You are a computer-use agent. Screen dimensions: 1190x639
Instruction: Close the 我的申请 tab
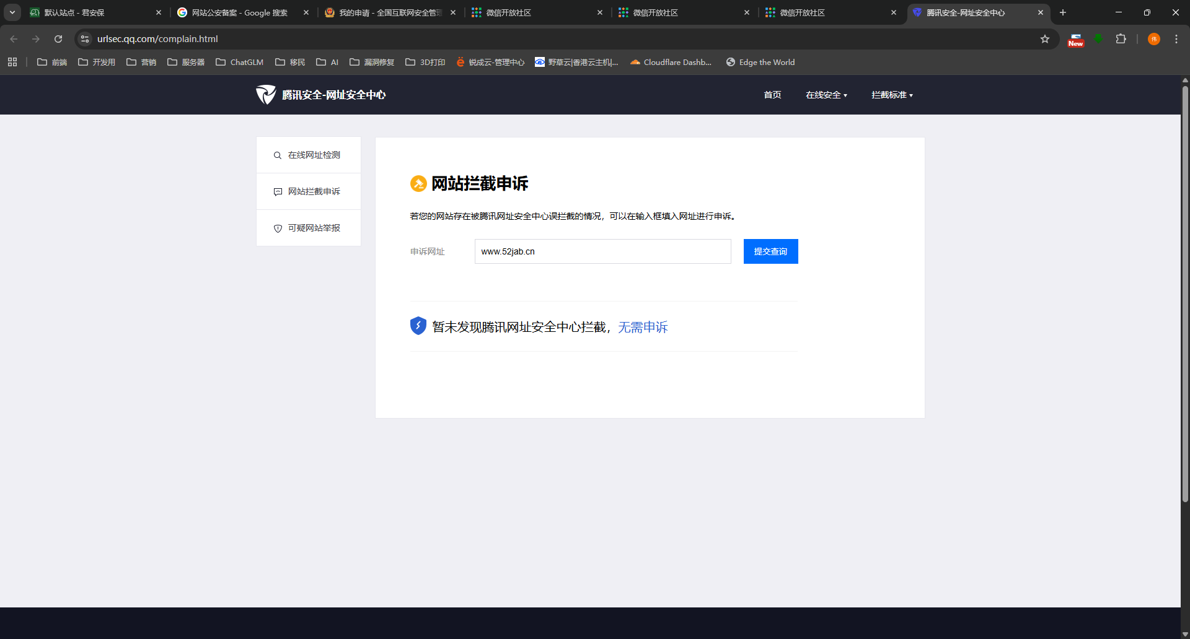[453, 12]
